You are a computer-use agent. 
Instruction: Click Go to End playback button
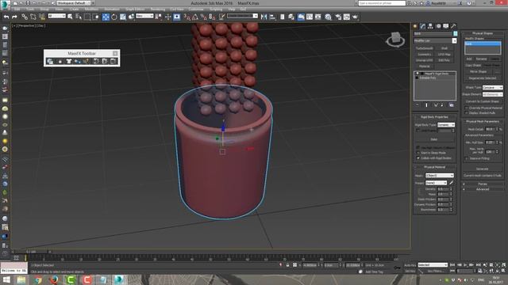point(478,265)
